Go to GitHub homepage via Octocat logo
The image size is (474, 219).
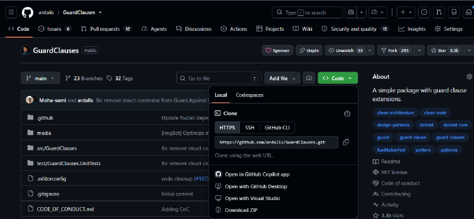point(27,12)
